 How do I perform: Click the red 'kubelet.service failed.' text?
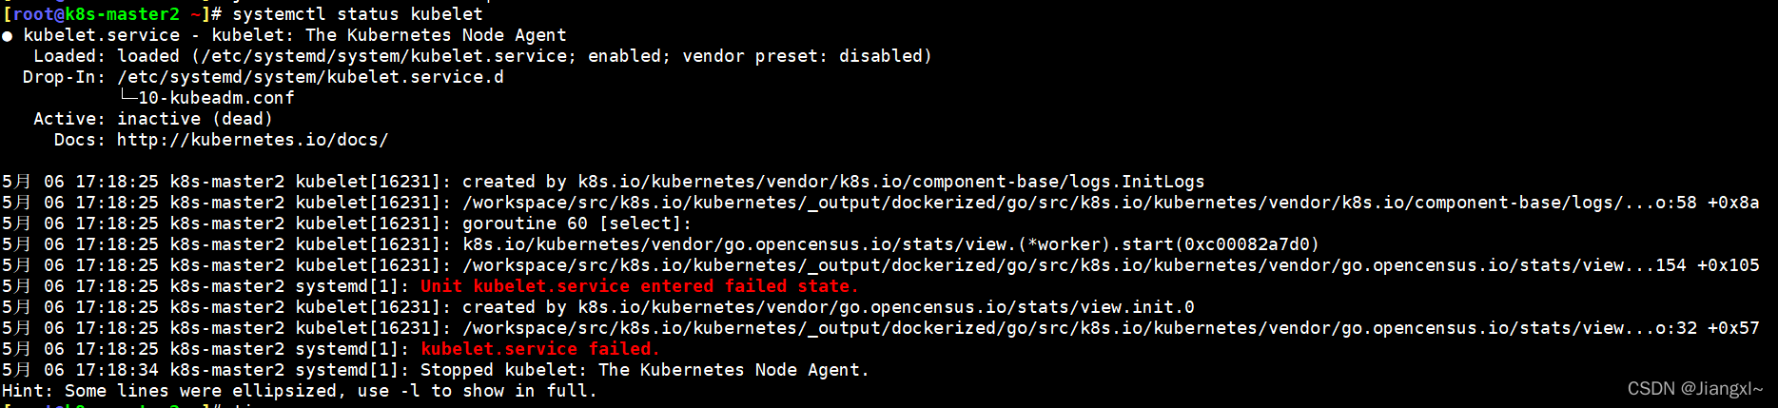pos(540,349)
